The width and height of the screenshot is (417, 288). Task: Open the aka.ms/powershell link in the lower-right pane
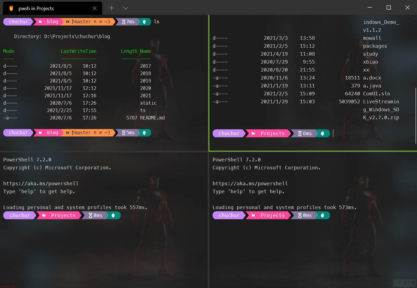tap(250, 184)
